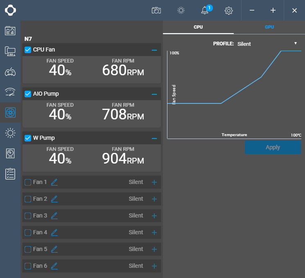The image size is (305, 278).
Task: Expand the Fan 2 row with plus
Action: point(154,199)
